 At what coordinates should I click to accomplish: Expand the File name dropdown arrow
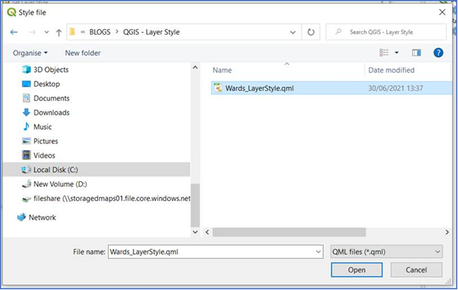[x=319, y=252]
